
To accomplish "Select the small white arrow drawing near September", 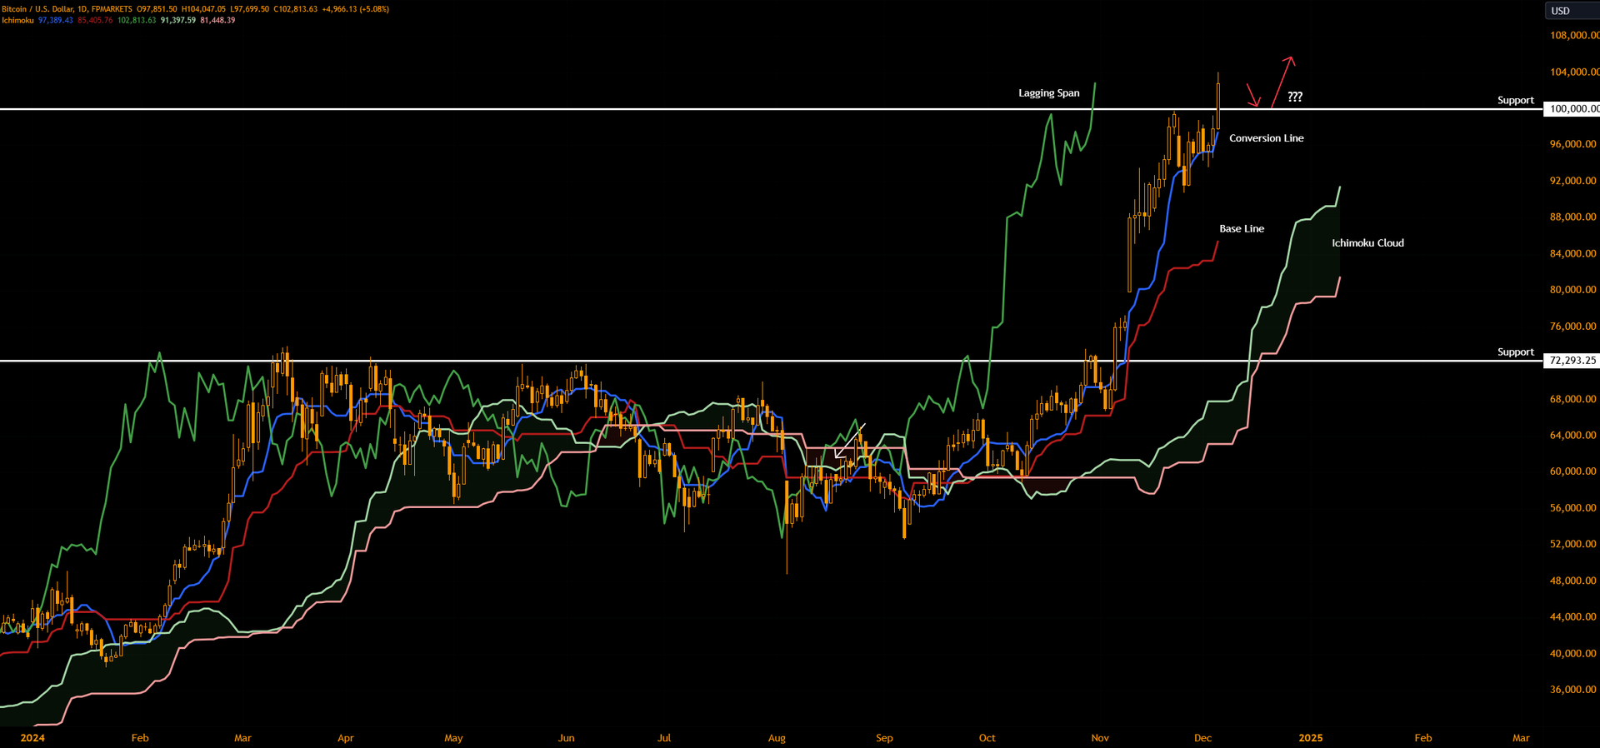I will click(849, 441).
